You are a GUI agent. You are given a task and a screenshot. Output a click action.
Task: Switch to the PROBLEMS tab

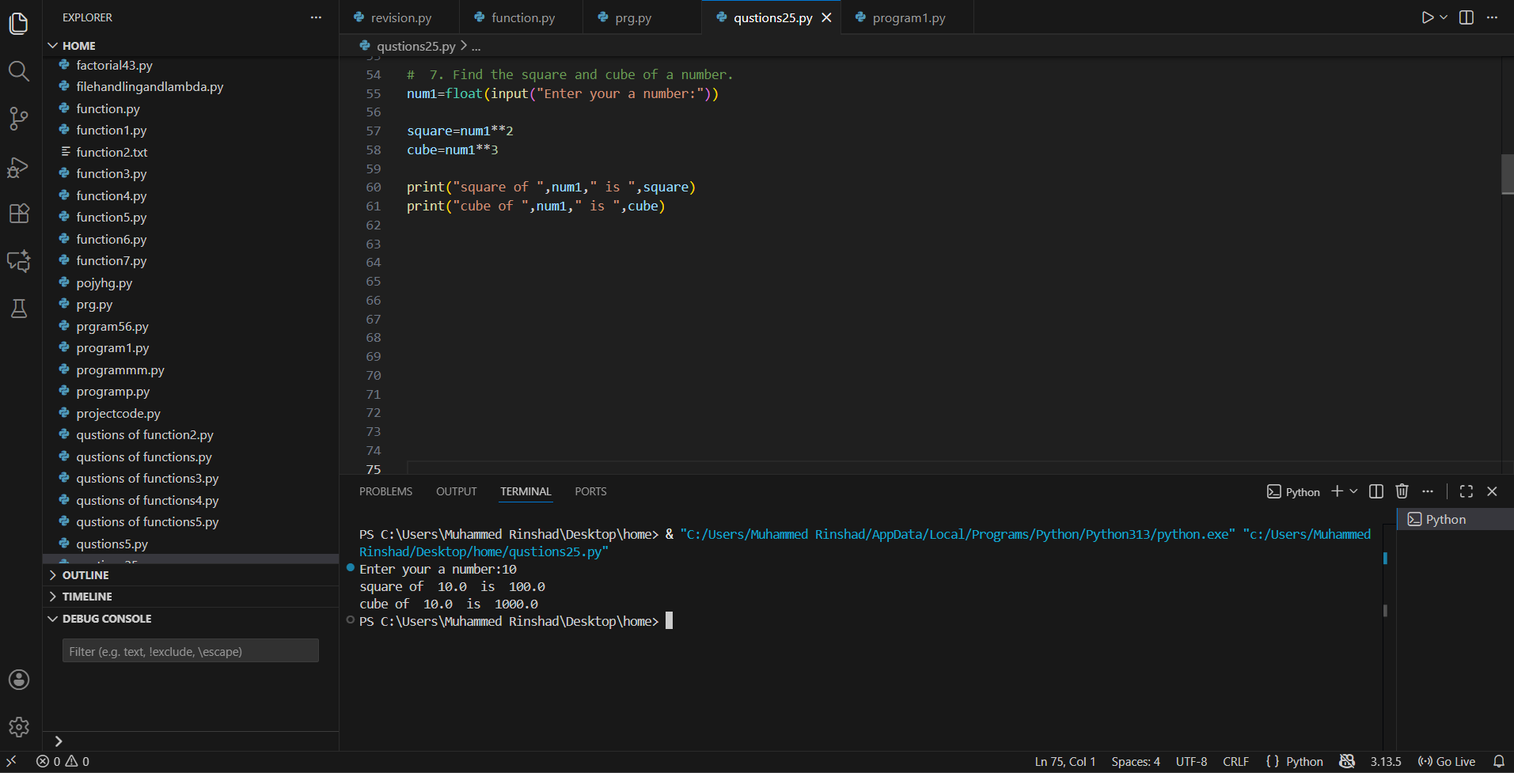pos(385,491)
